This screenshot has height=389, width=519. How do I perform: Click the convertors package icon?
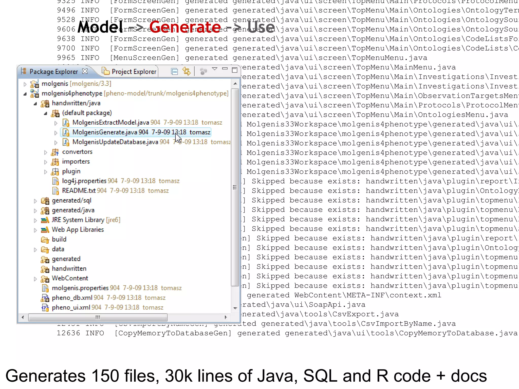point(55,152)
